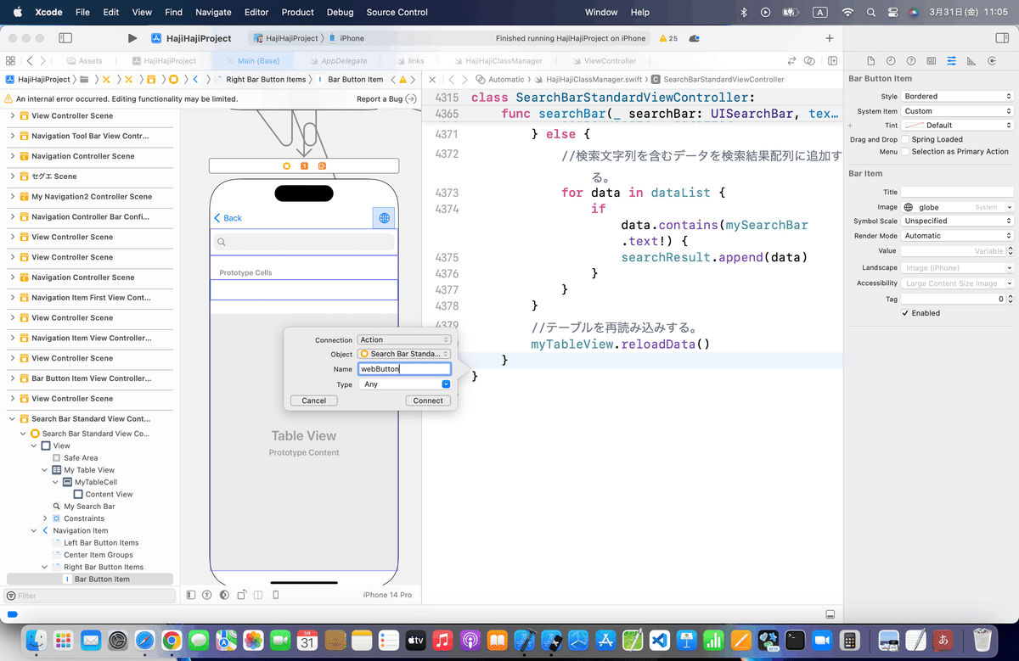Switch to the ViewController tab
Image resolution: width=1019 pixels, height=661 pixels.
pos(604,61)
